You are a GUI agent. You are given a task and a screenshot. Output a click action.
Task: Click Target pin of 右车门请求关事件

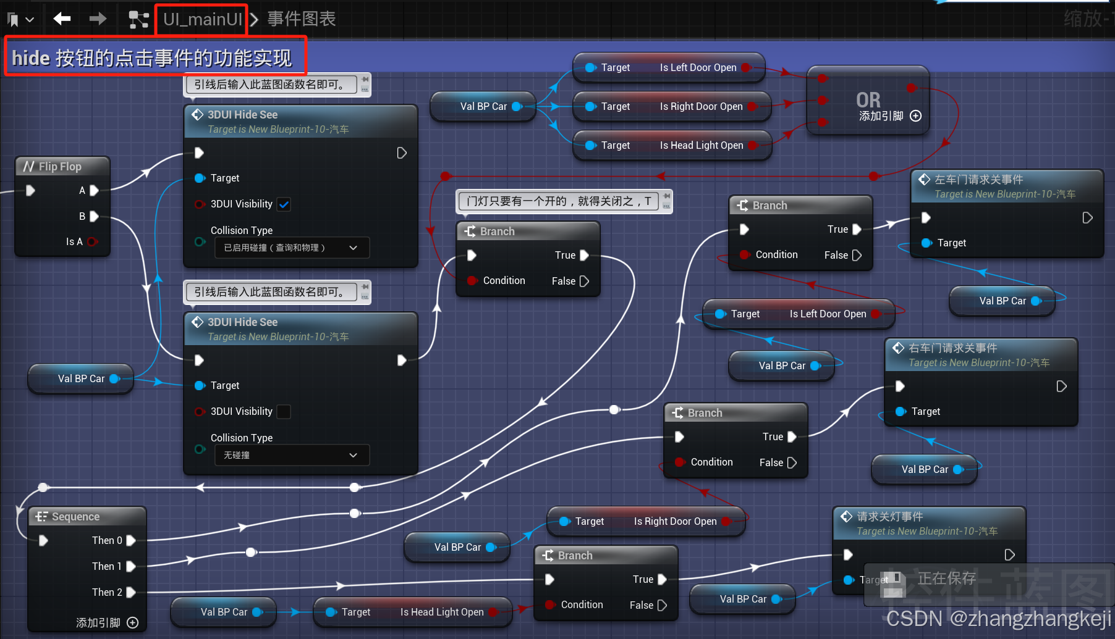[901, 412]
